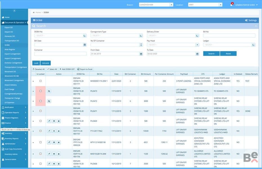Screen dimensions: 262x169
Task: Tick the Is Locked checkbox for PIL0471
Action: tap(41, 111)
